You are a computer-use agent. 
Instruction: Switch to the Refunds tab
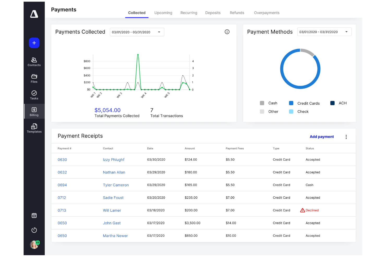point(237,12)
